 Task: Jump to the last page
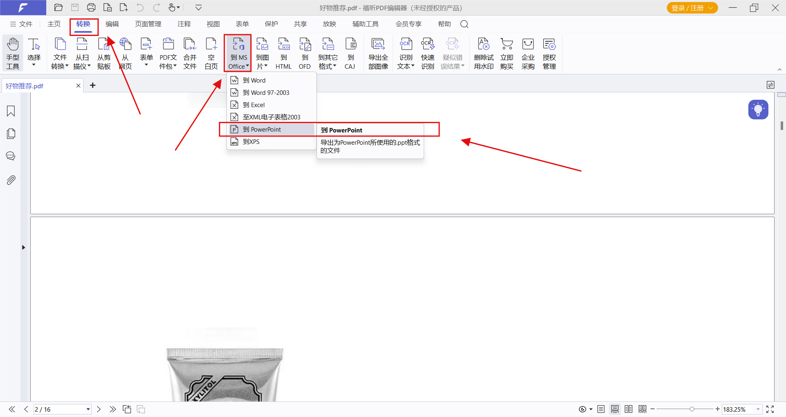(113, 409)
